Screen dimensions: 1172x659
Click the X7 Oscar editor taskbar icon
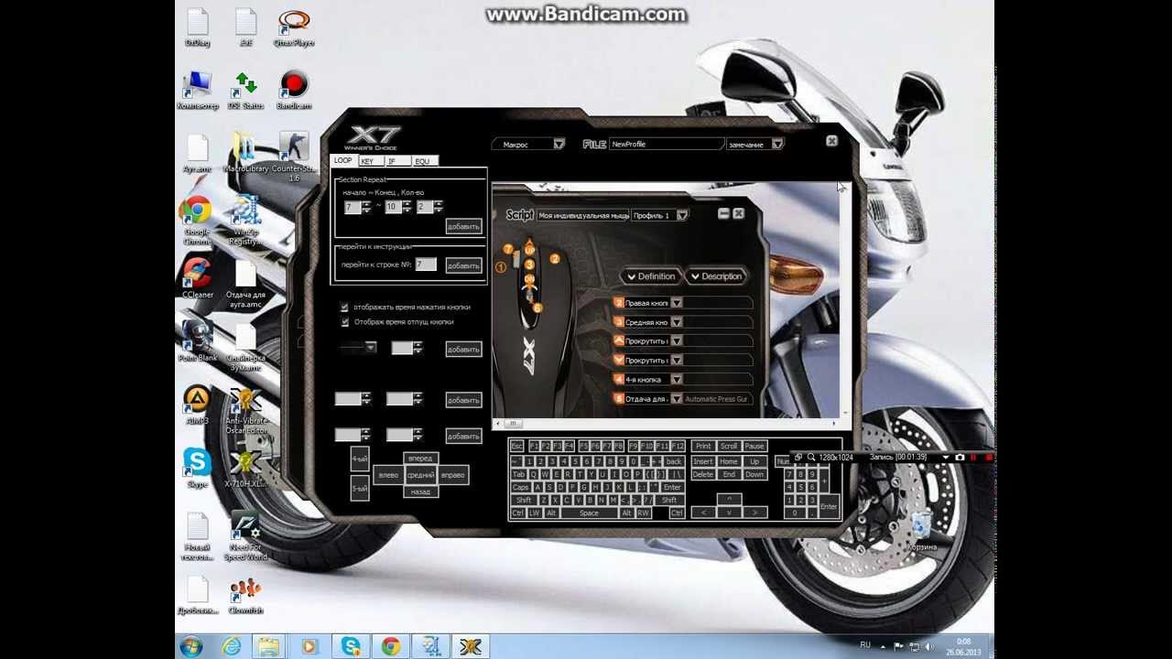(471, 646)
